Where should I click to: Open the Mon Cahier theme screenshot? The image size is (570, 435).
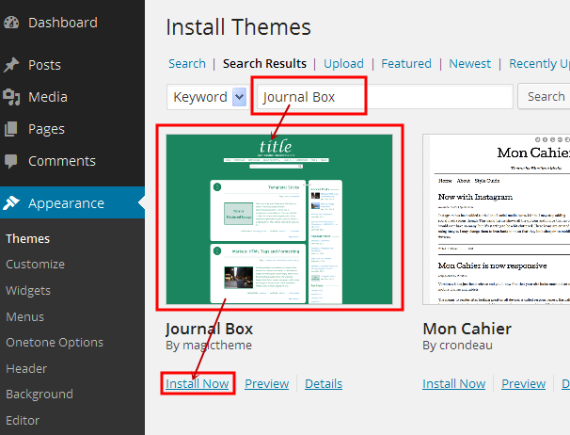pyautogui.click(x=497, y=219)
